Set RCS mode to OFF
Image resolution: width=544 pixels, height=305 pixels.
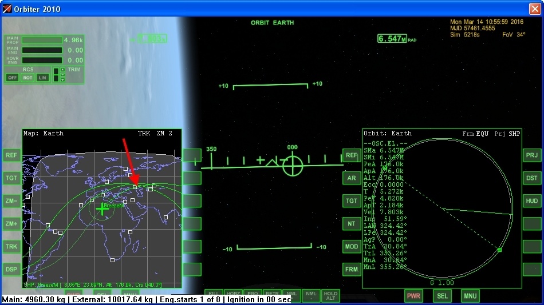click(x=12, y=78)
